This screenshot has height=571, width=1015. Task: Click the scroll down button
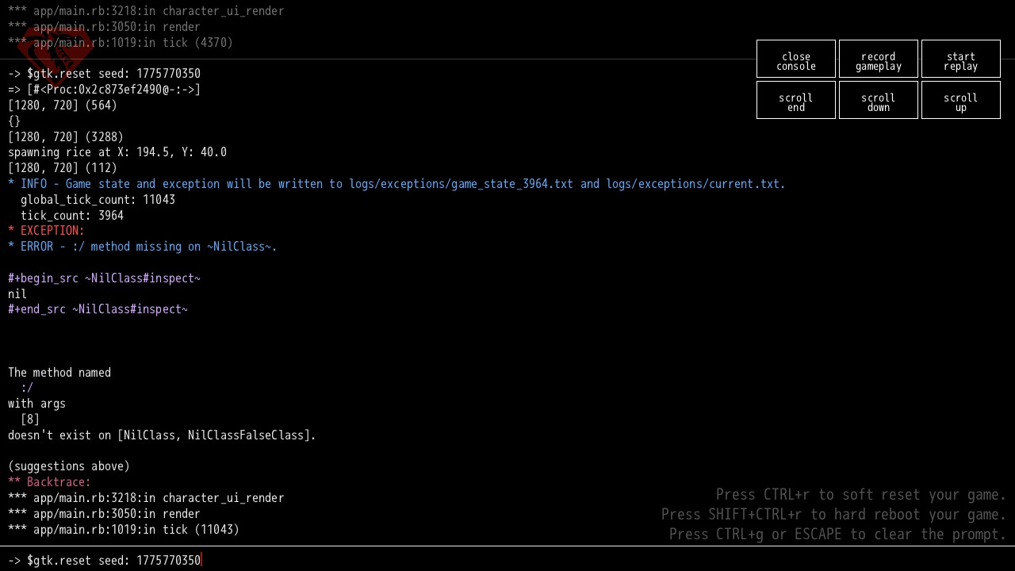click(878, 102)
